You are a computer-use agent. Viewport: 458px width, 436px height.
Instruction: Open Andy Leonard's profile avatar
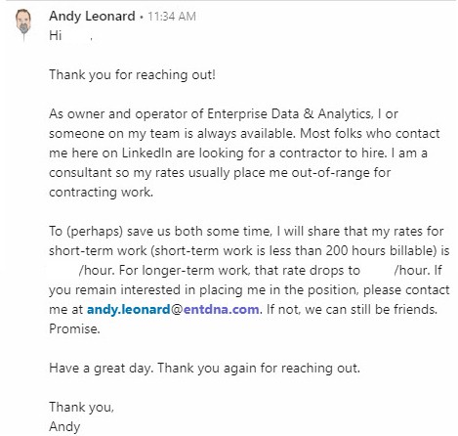[x=23, y=24]
